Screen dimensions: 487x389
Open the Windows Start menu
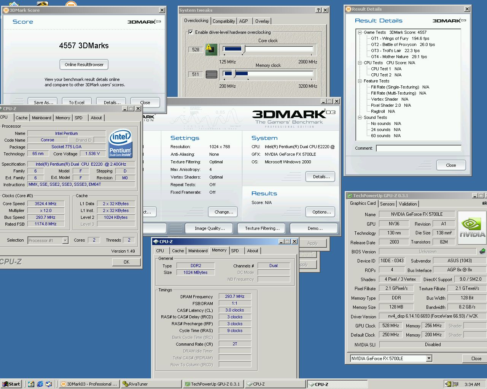point(11,384)
